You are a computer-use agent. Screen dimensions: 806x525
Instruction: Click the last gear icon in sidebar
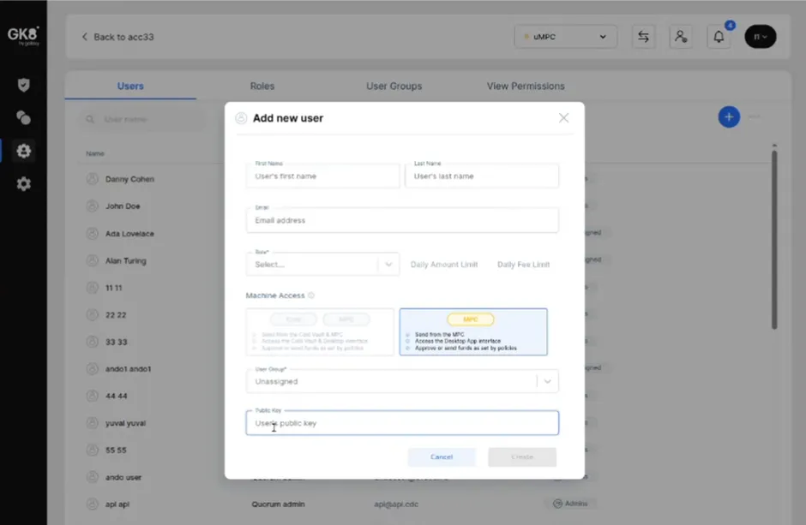coord(24,184)
